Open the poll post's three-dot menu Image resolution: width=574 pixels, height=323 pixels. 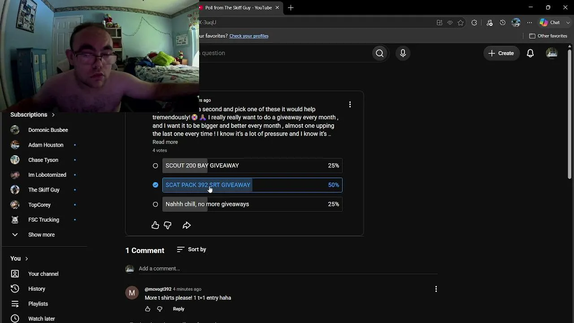point(350,105)
